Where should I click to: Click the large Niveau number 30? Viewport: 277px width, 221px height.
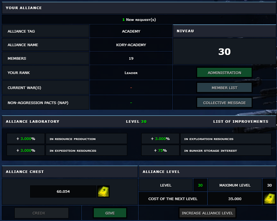click(x=224, y=52)
